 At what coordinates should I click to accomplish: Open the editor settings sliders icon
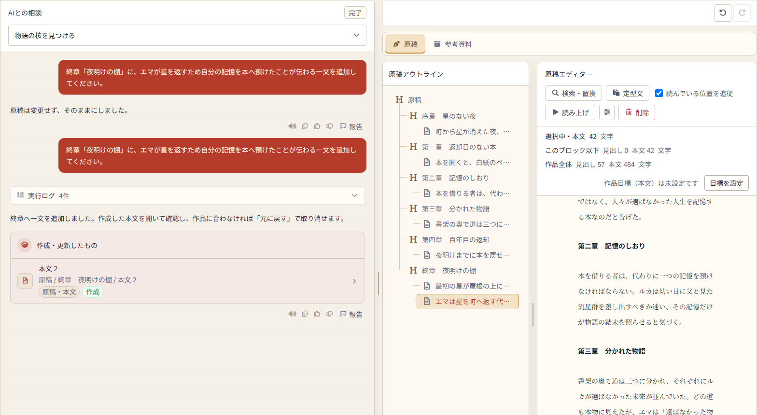tap(607, 112)
